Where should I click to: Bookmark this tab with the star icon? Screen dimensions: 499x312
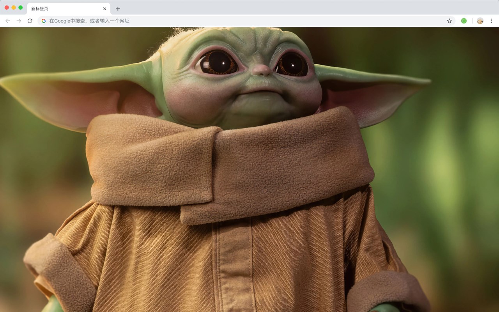coord(449,21)
